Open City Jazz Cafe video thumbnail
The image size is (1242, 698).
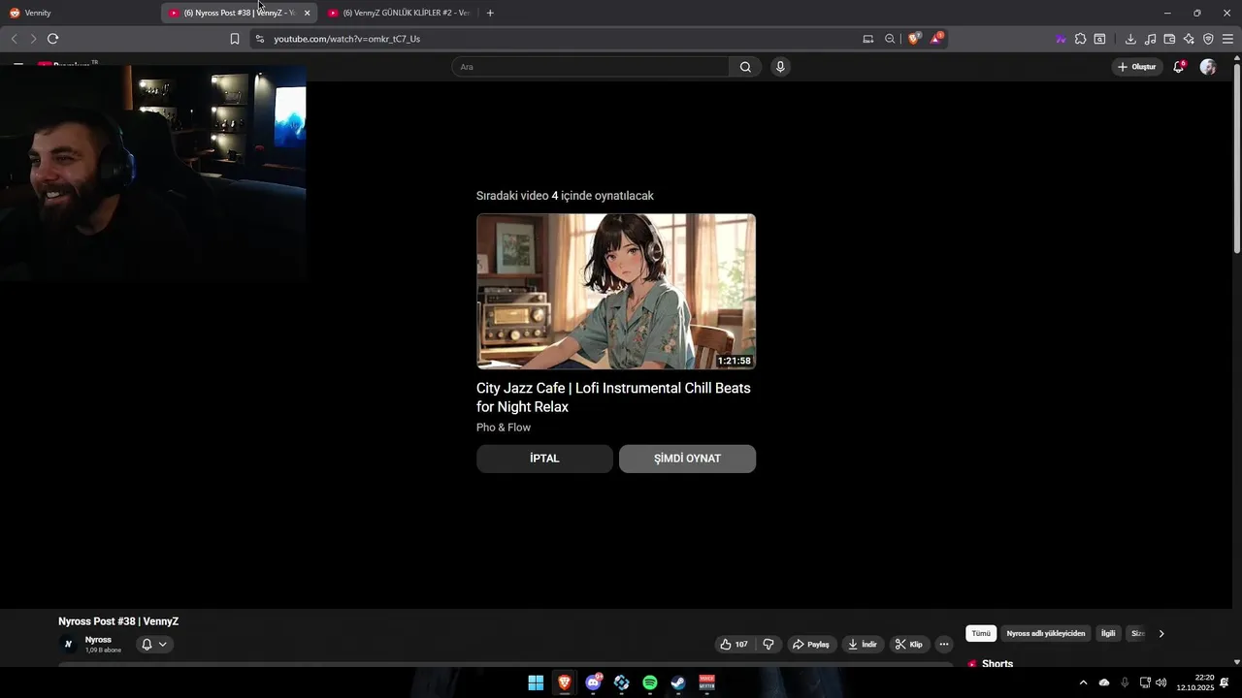(x=616, y=292)
